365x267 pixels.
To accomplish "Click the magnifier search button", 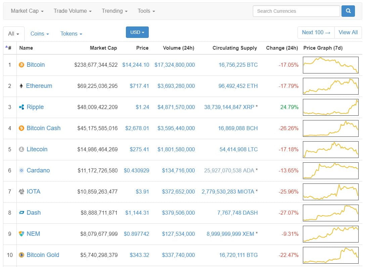I will (x=348, y=11).
